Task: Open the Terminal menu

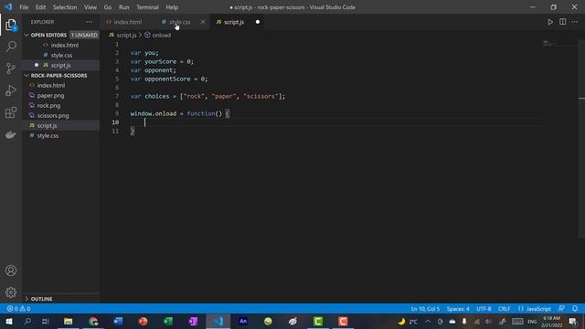Action: point(147,7)
